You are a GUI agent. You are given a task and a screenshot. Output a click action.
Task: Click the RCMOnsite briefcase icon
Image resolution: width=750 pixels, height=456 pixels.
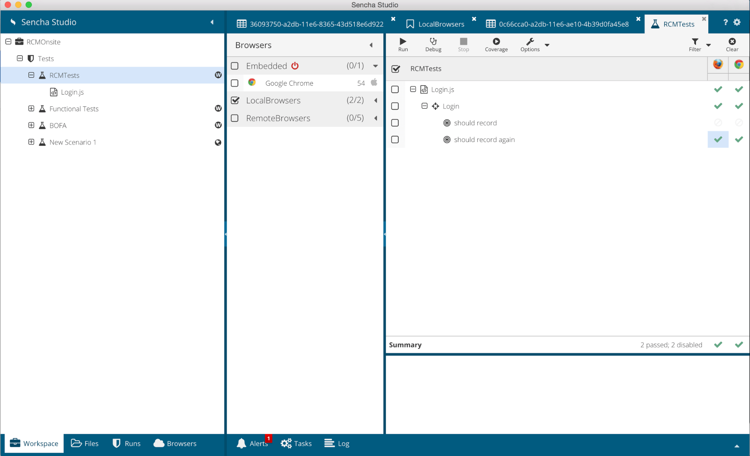pos(19,42)
